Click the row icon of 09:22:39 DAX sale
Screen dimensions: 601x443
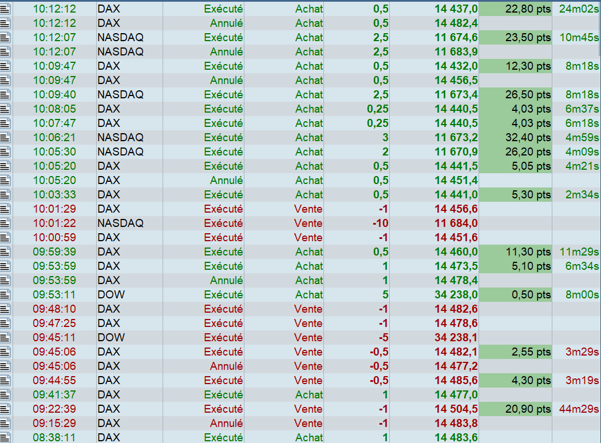pos(5,409)
